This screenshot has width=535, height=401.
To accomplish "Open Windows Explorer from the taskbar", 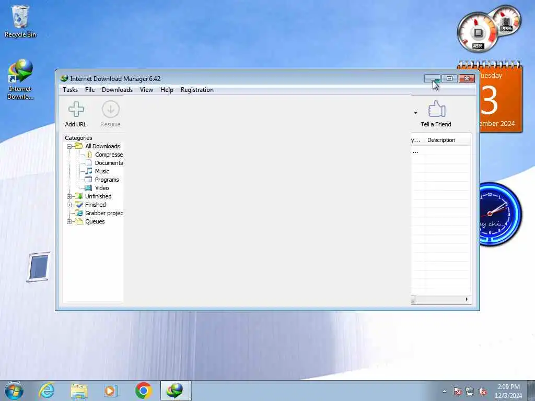I will pyautogui.click(x=79, y=391).
